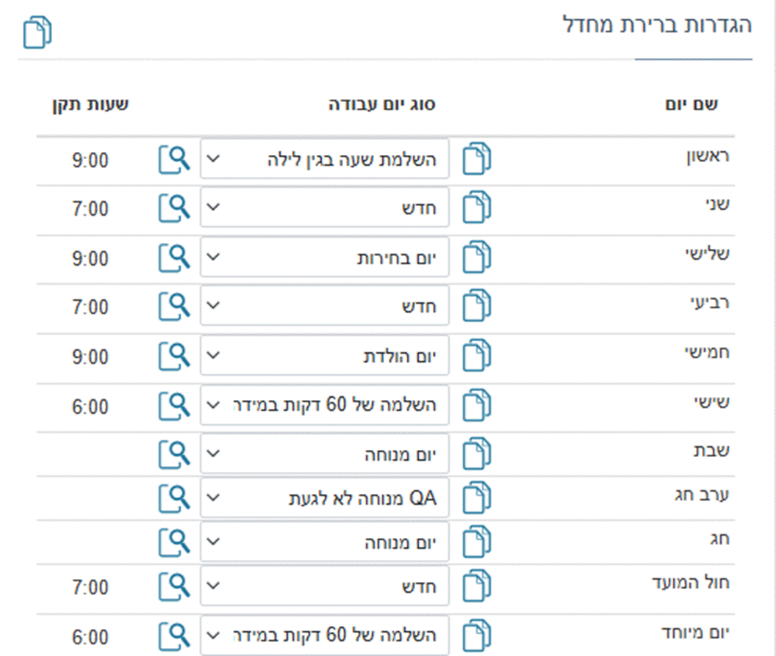Click the search icon in the ערב חג row
The image size is (776, 656).
tap(174, 499)
